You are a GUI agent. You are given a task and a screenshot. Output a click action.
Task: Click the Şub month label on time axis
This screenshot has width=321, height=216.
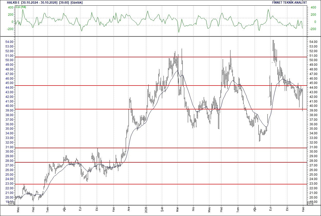162,209
